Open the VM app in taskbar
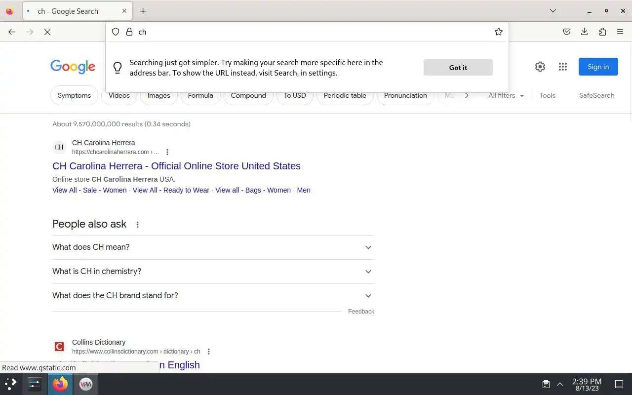632x395 pixels. 85,384
